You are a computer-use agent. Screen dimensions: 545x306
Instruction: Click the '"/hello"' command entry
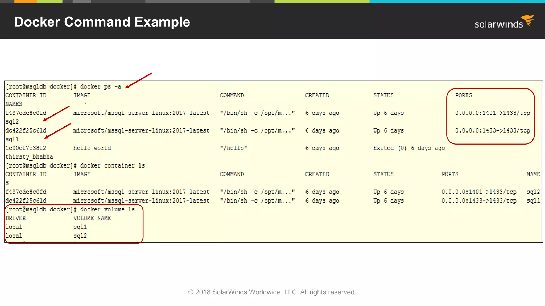click(233, 148)
